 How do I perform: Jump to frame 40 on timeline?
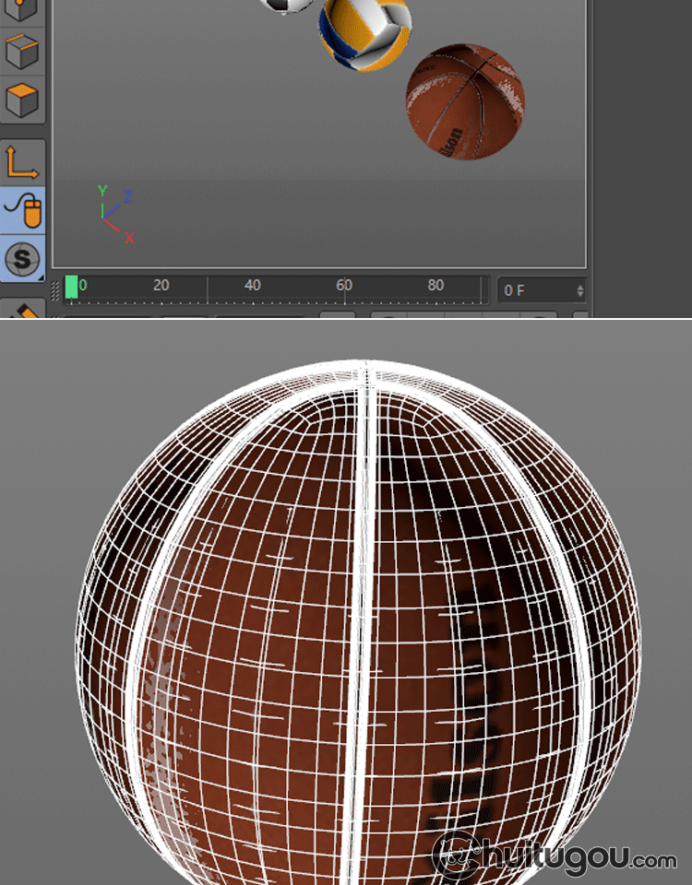(253, 288)
